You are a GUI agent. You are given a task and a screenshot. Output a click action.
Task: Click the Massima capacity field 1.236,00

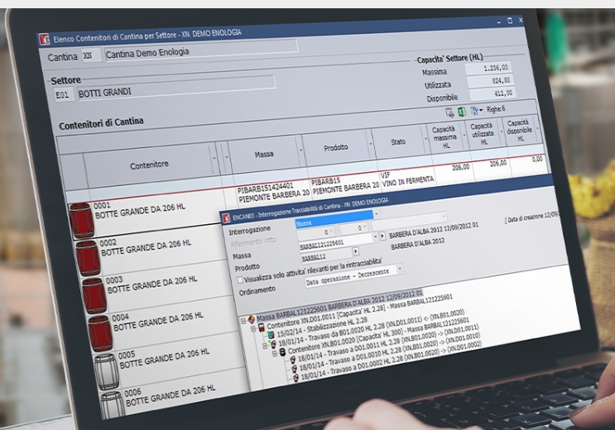pyautogui.click(x=488, y=69)
